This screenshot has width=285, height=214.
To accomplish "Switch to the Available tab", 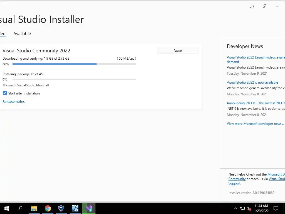I will [22, 34].
